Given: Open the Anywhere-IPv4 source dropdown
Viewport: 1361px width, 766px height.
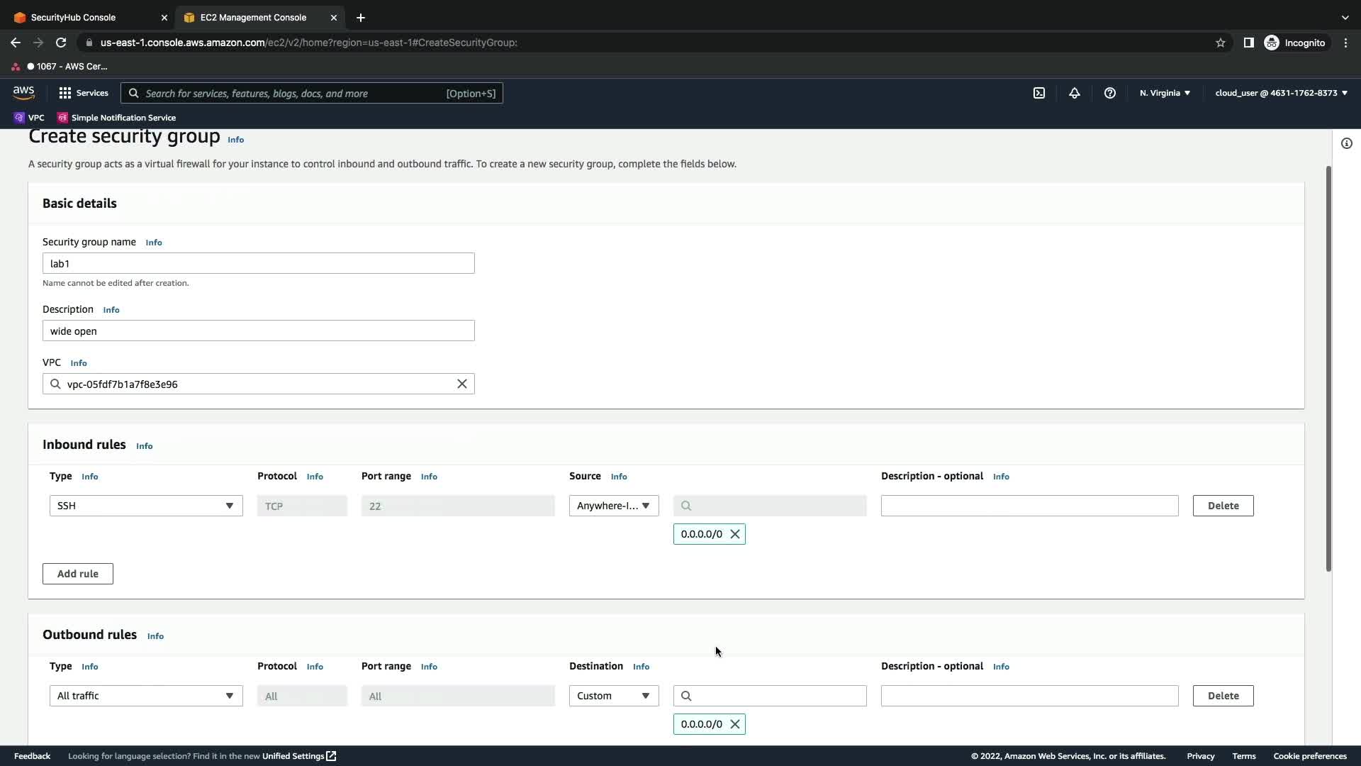Looking at the screenshot, I should (613, 506).
